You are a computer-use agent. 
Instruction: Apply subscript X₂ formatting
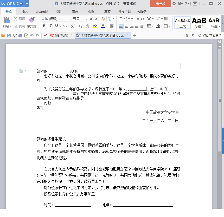tap(80, 26)
